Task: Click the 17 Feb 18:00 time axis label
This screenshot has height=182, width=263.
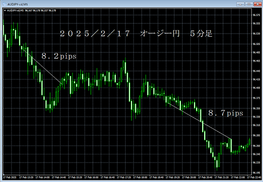Action: [140, 177]
